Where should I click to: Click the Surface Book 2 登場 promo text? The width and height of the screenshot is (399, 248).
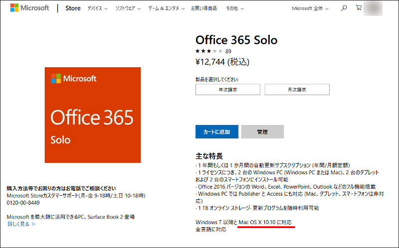[x=71, y=217]
